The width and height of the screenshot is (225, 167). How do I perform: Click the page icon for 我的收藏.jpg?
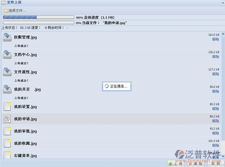click(7, 143)
